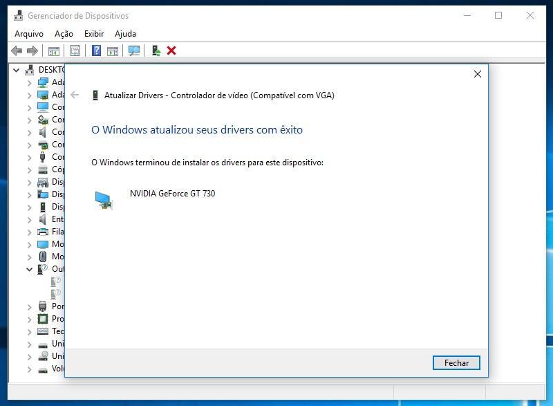Image resolution: width=553 pixels, height=406 pixels.
Task: Click the Back arrow toolbar icon
Action: [x=17, y=50]
